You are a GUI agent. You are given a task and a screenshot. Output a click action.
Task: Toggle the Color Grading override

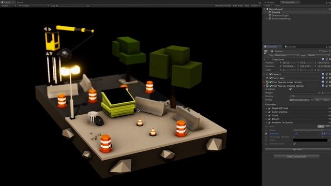[269, 112]
